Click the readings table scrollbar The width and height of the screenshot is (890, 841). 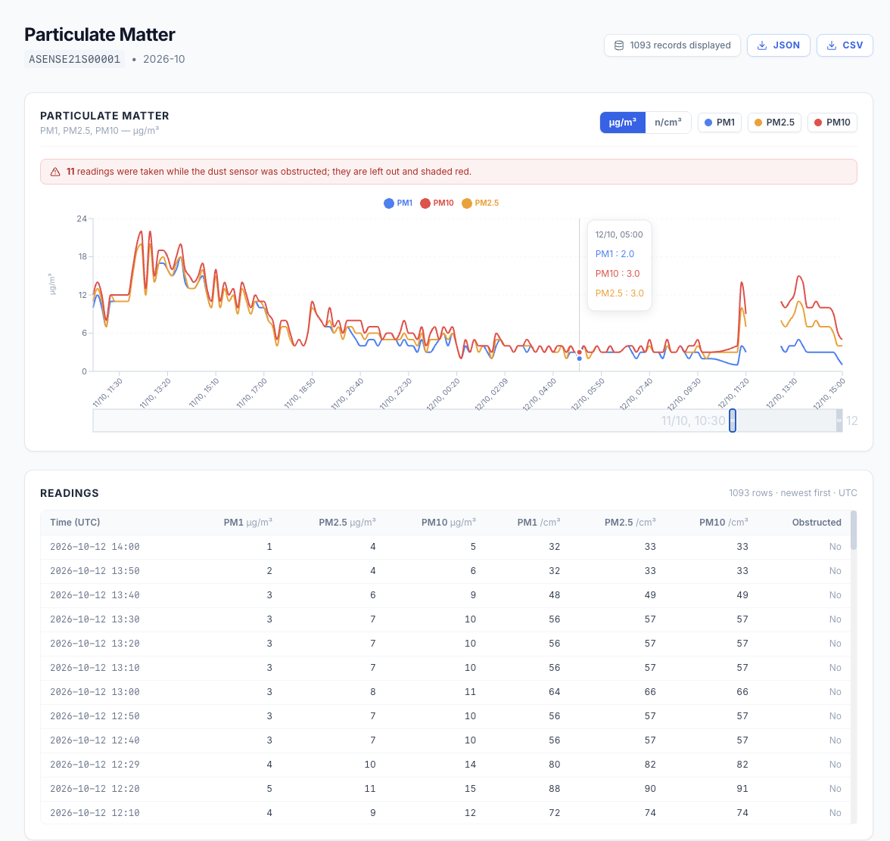click(854, 530)
